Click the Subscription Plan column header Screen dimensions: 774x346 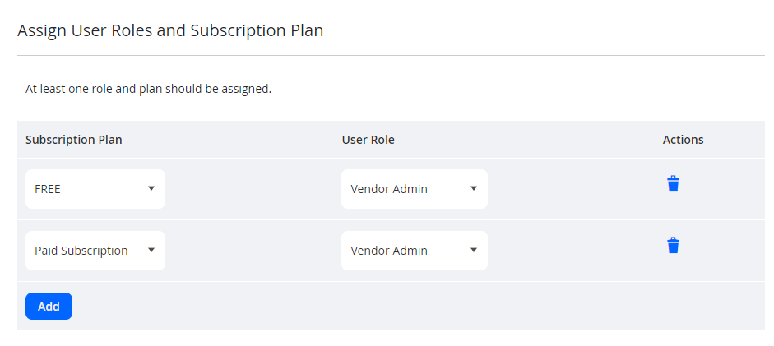pyautogui.click(x=73, y=140)
